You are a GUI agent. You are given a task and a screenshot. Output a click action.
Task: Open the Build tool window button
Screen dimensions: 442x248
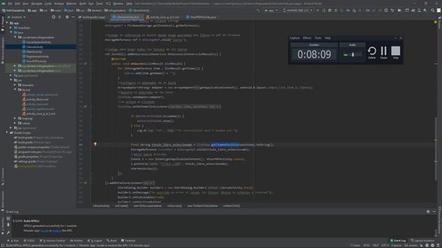click(x=112, y=240)
